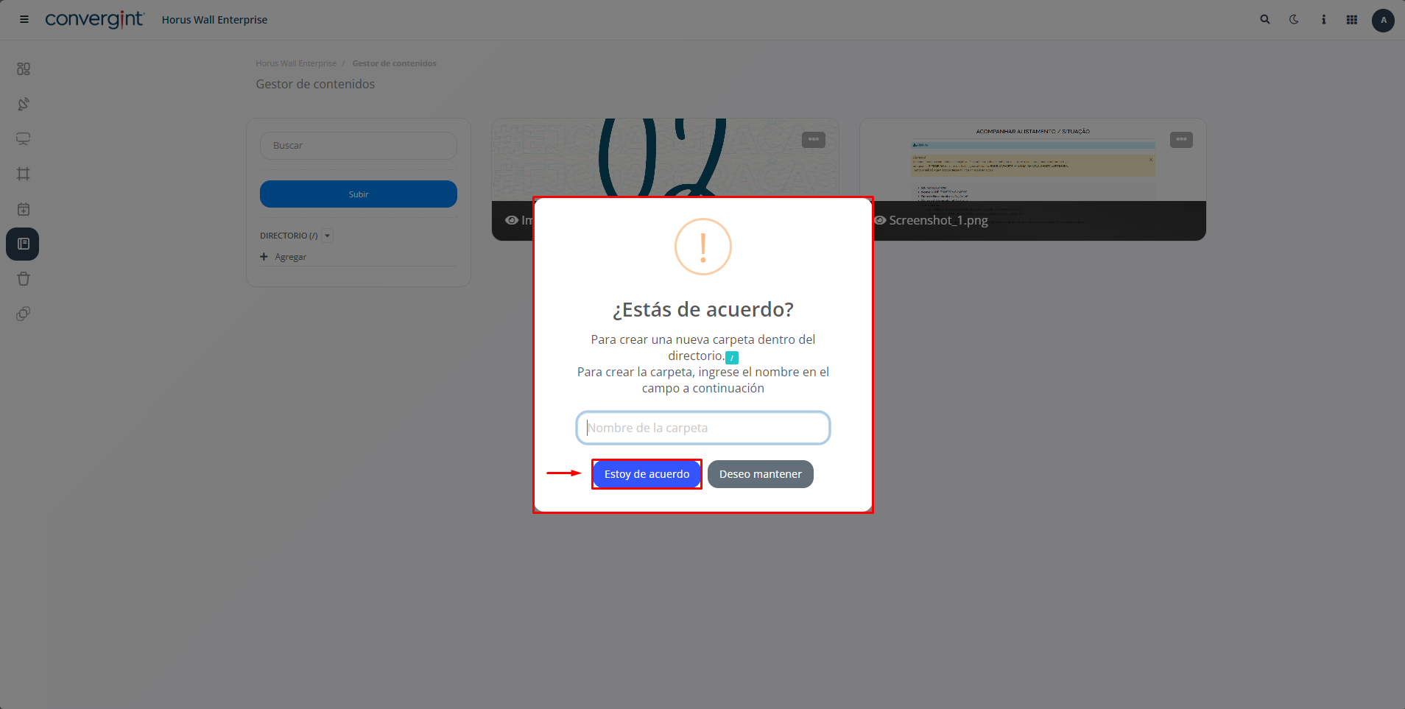Open the hamburger menu icon

[24, 20]
